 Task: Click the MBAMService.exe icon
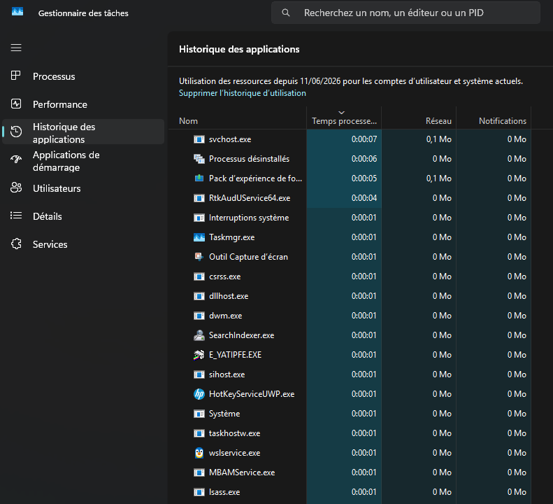(199, 472)
